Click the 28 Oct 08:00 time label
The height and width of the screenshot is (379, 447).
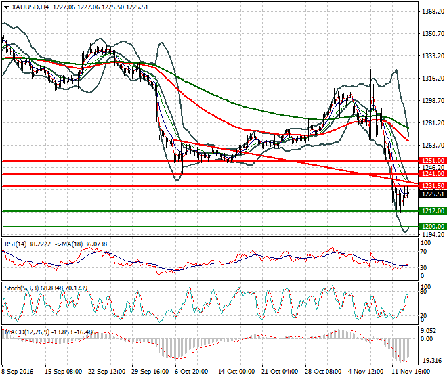[323, 372]
